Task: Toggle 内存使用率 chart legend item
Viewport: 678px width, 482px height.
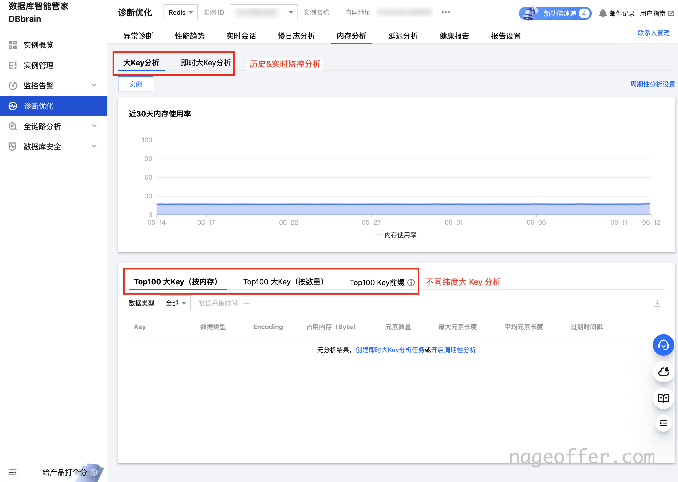Action: (396, 235)
